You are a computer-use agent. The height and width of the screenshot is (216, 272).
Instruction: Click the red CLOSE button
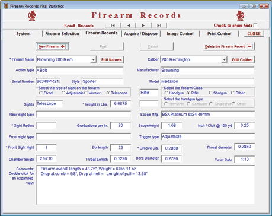(x=254, y=34)
